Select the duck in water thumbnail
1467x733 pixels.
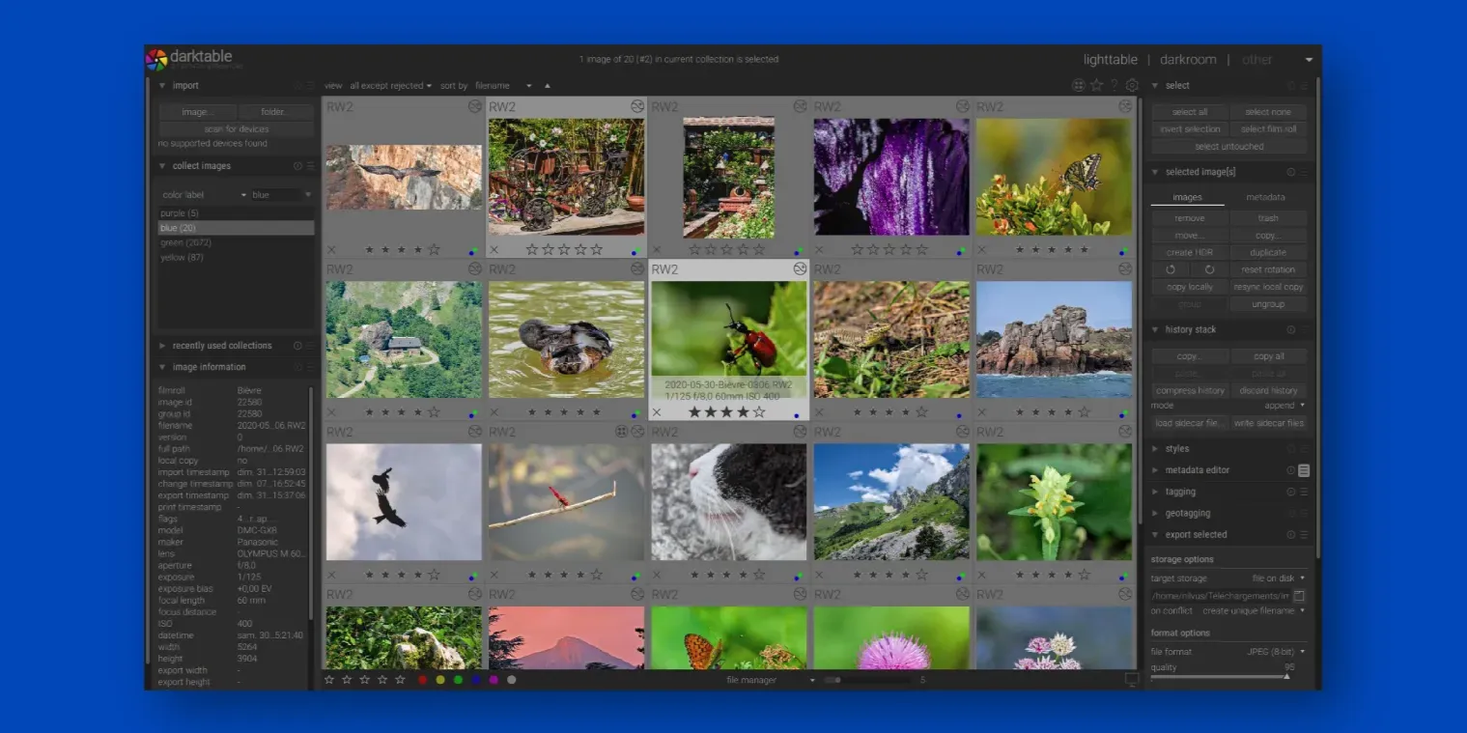point(566,339)
